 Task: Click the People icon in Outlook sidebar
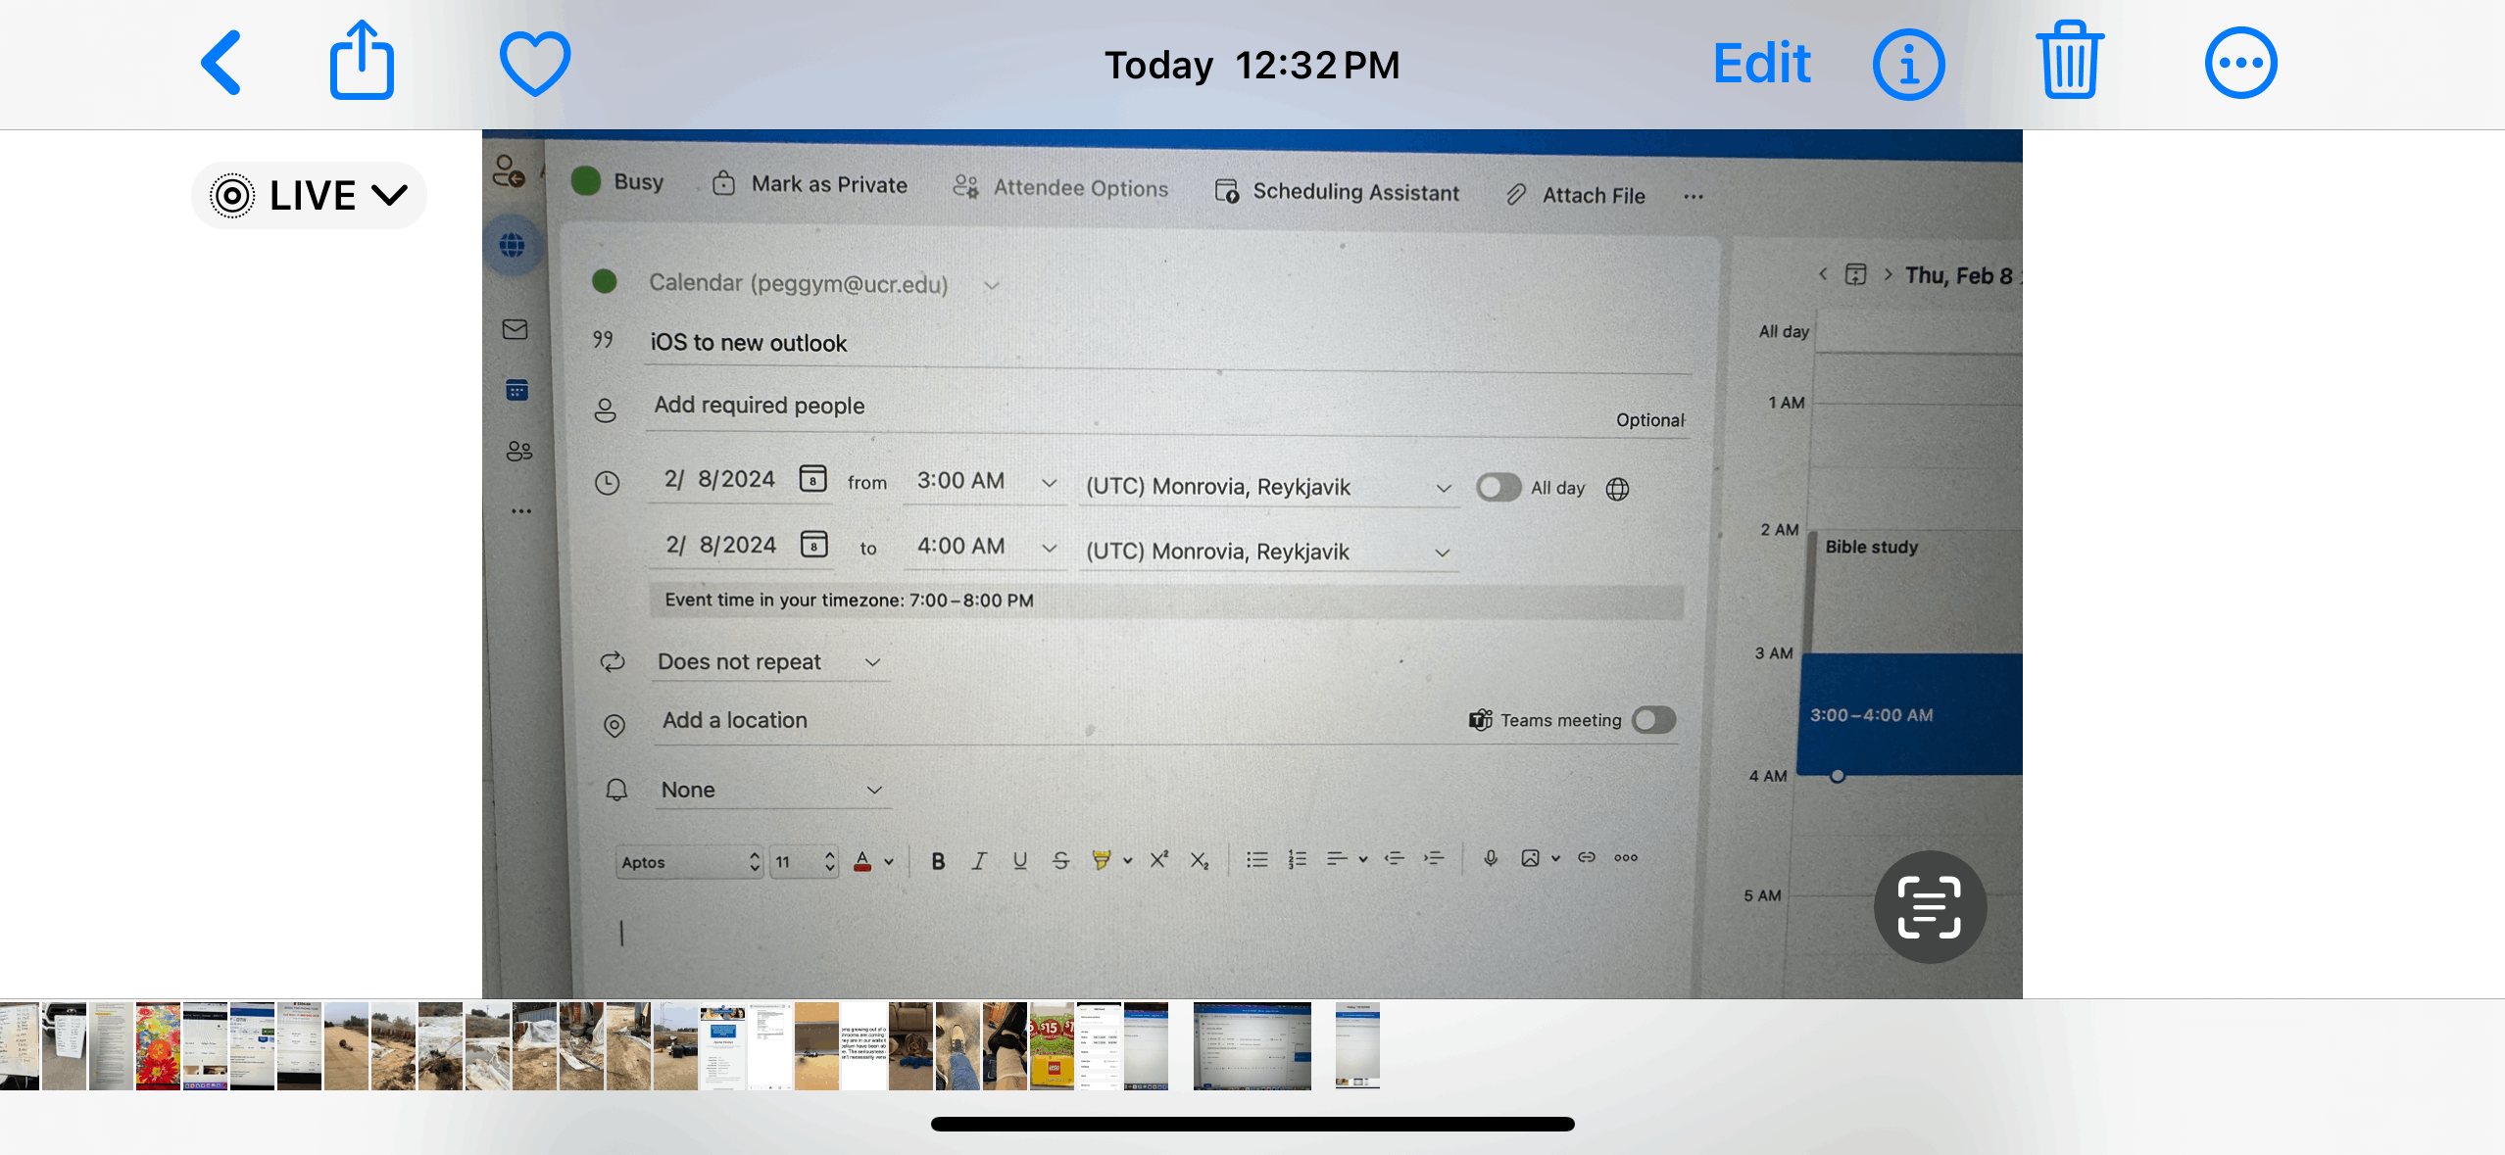coord(518,451)
